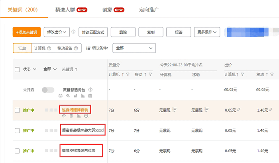Image resolution: width=279 pixels, height=163 pixels.
Task: Tick the select-all checkbox in table header
Action: click(17, 69)
